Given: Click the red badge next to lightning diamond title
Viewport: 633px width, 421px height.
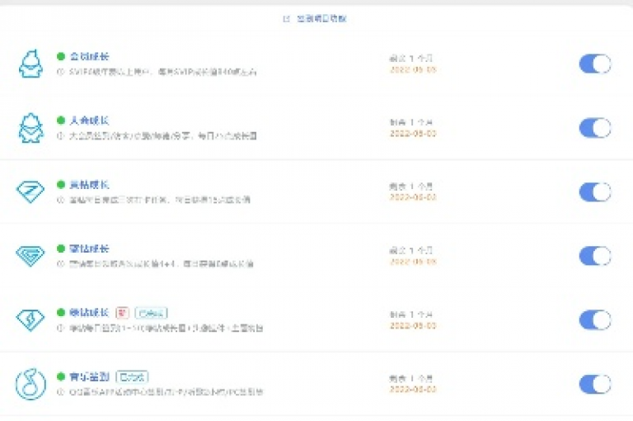Looking at the screenshot, I should tap(122, 313).
